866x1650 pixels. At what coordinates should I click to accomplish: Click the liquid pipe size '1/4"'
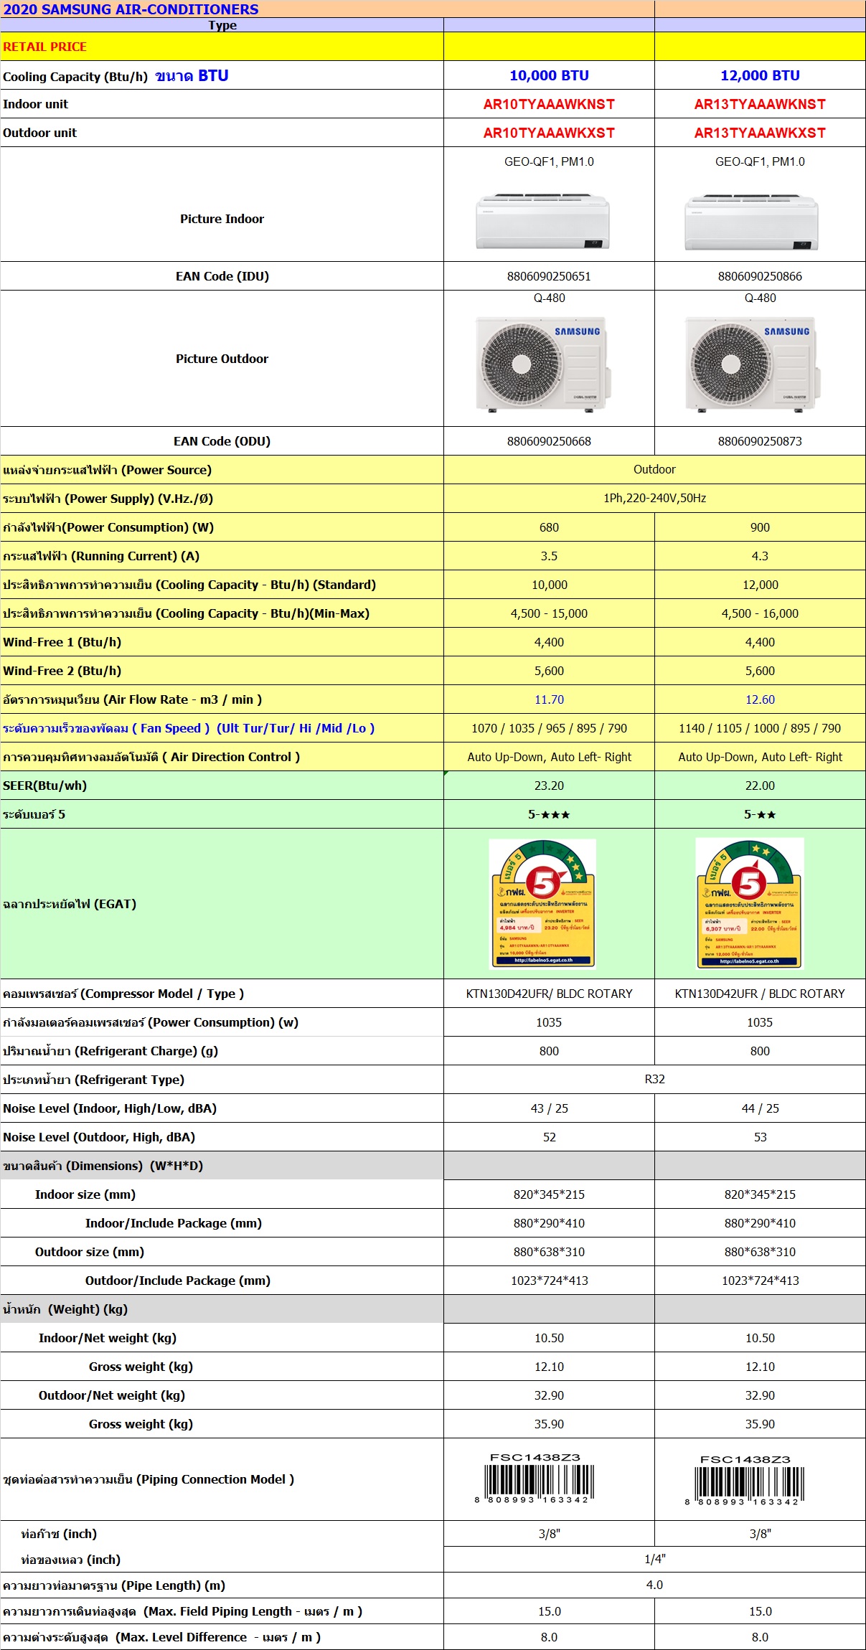pos(654,1559)
